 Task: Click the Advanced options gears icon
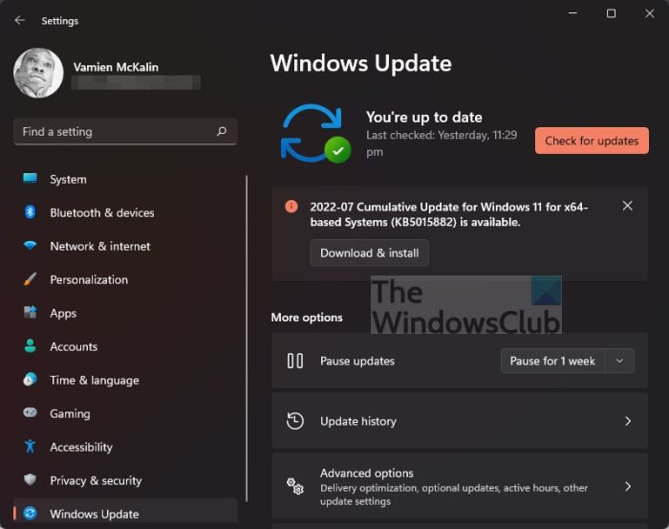pyautogui.click(x=294, y=486)
